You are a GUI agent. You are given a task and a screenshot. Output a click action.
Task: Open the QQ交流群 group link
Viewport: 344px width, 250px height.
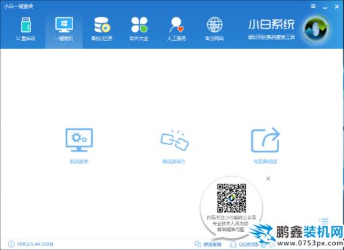244,244
